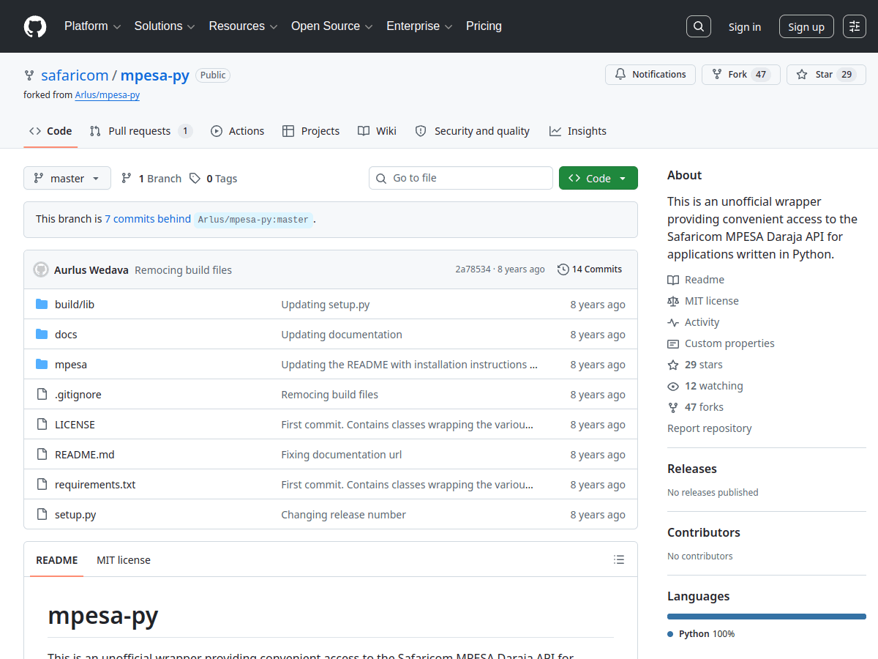Click the mpesa folder icon
Screen dimensions: 878x659
42,364
